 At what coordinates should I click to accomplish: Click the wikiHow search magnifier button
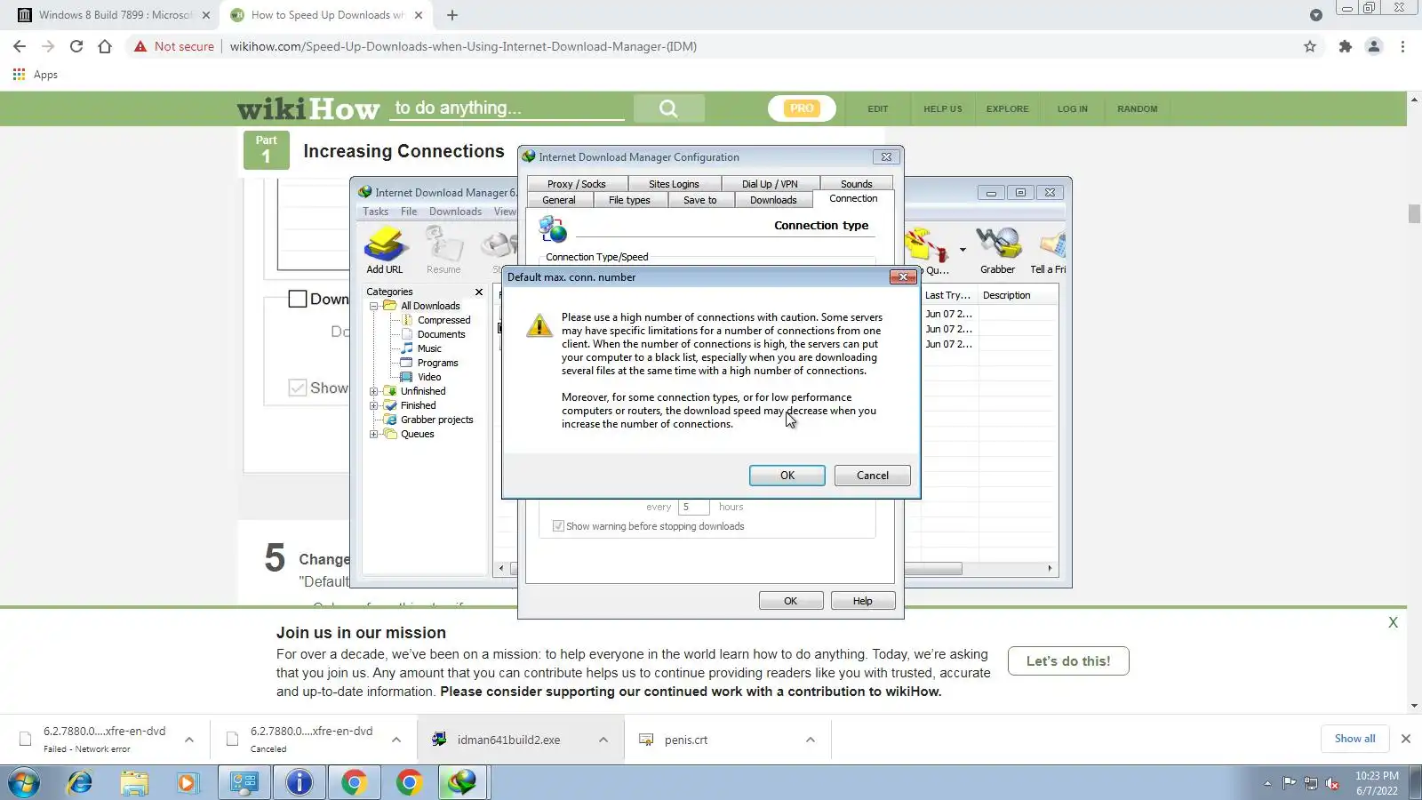pyautogui.click(x=669, y=108)
